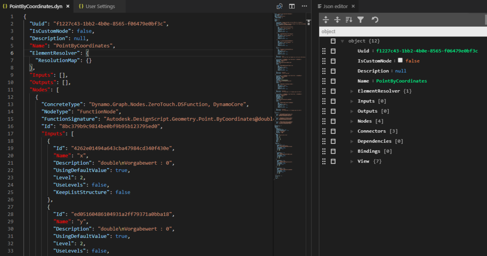Open actions menu for ElementResolver row

pyautogui.click(x=333, y=91)
